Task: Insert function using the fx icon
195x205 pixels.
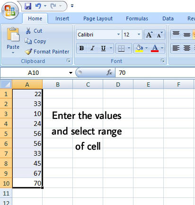Action: pos(109,72)
